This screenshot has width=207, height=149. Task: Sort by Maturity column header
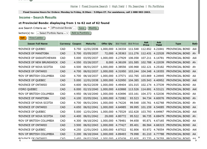pos(91,44)
